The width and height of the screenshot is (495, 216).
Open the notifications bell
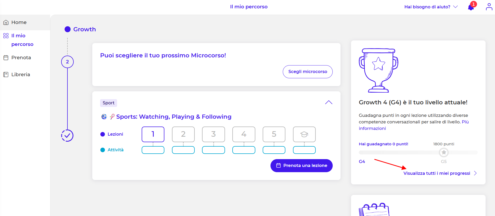(x=471, y=7)
